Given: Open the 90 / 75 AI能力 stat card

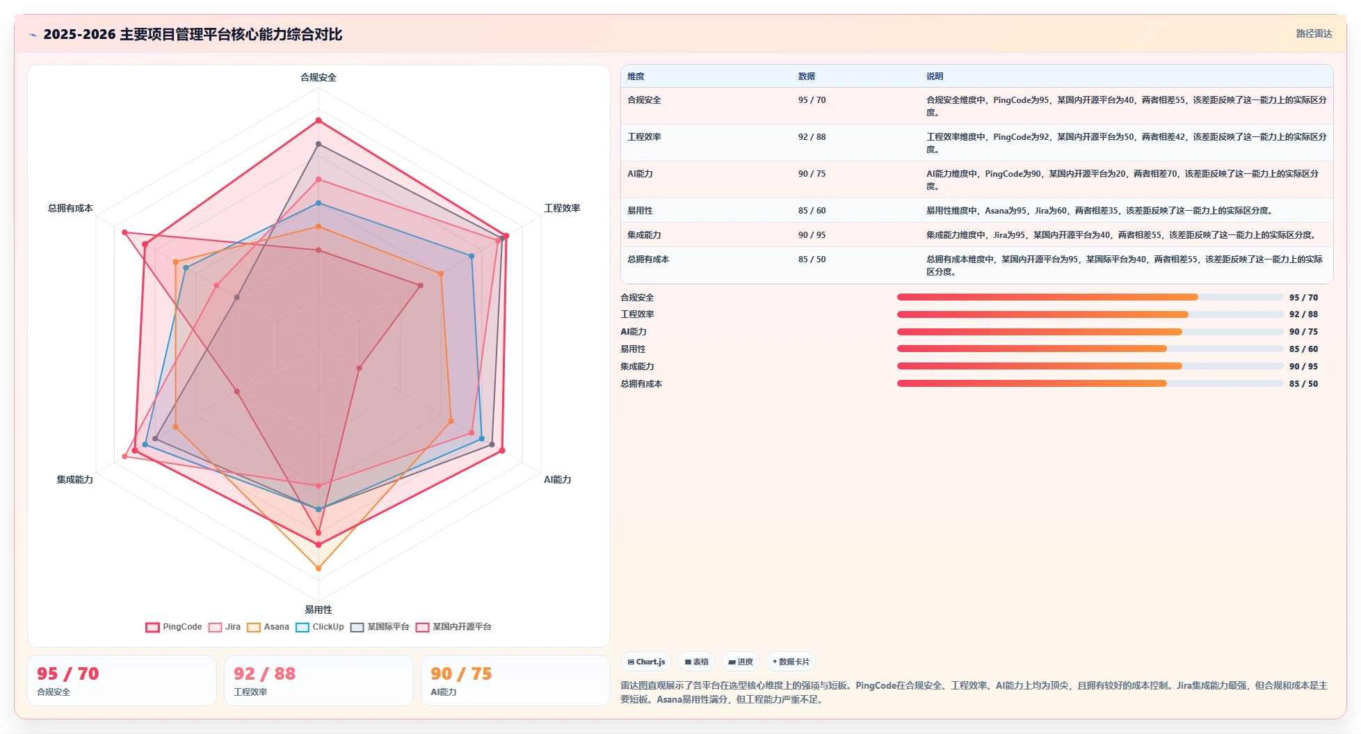Looking at the screenshot, I should [x=515, y=680].
